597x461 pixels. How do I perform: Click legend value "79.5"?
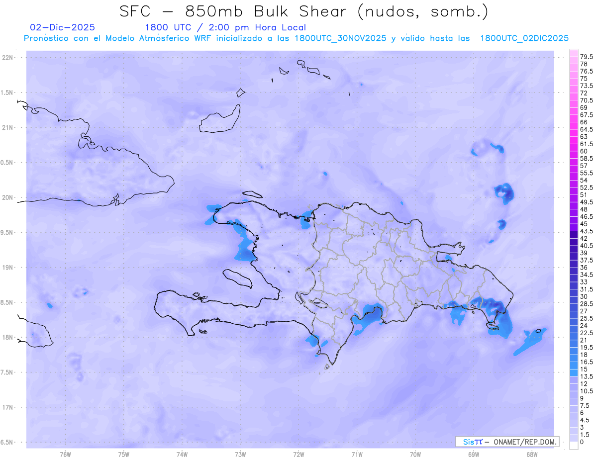click(x=587, y=57)
